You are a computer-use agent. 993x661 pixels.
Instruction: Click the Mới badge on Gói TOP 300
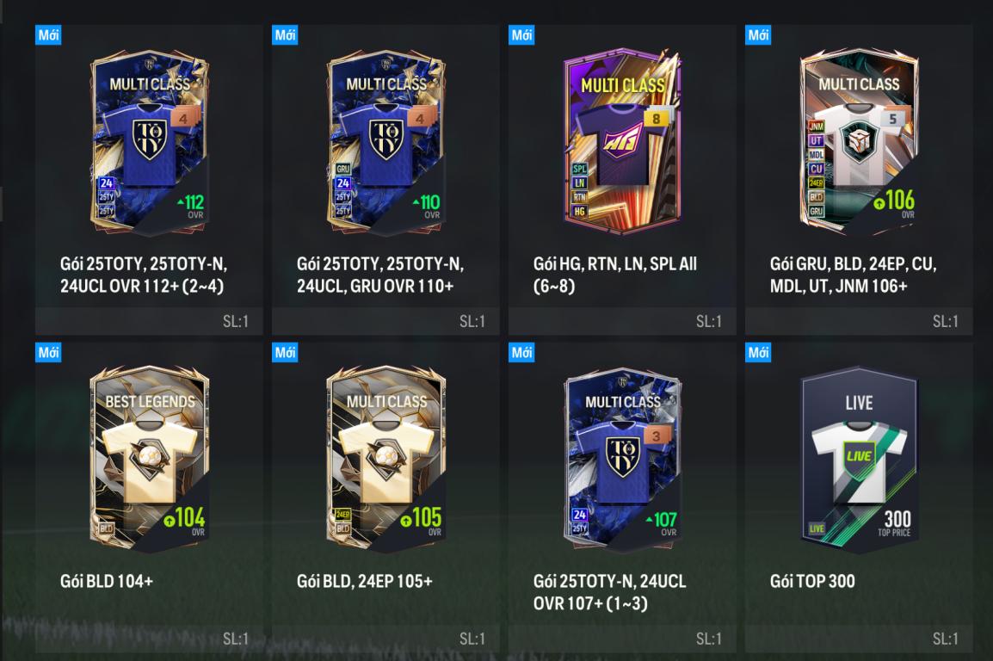pos(758,352)
